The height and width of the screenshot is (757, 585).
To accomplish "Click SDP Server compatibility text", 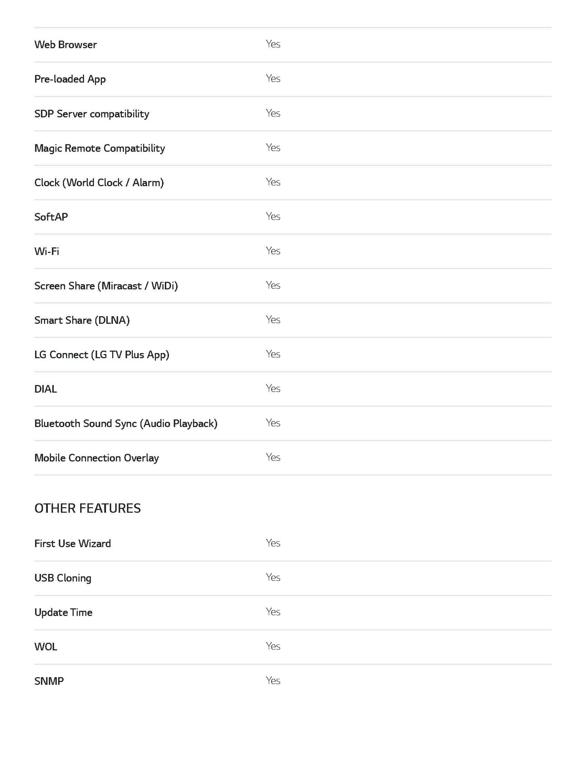I will (x=91, y=114).
